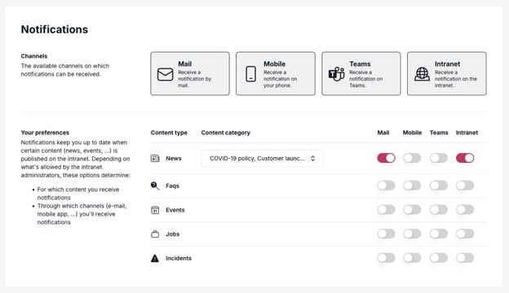Click the News newspaper icon
The height and width of the screenshot is (293, 509).
pos(155,159)
